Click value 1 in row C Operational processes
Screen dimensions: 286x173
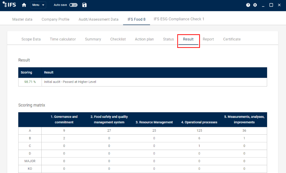(199, 146)
